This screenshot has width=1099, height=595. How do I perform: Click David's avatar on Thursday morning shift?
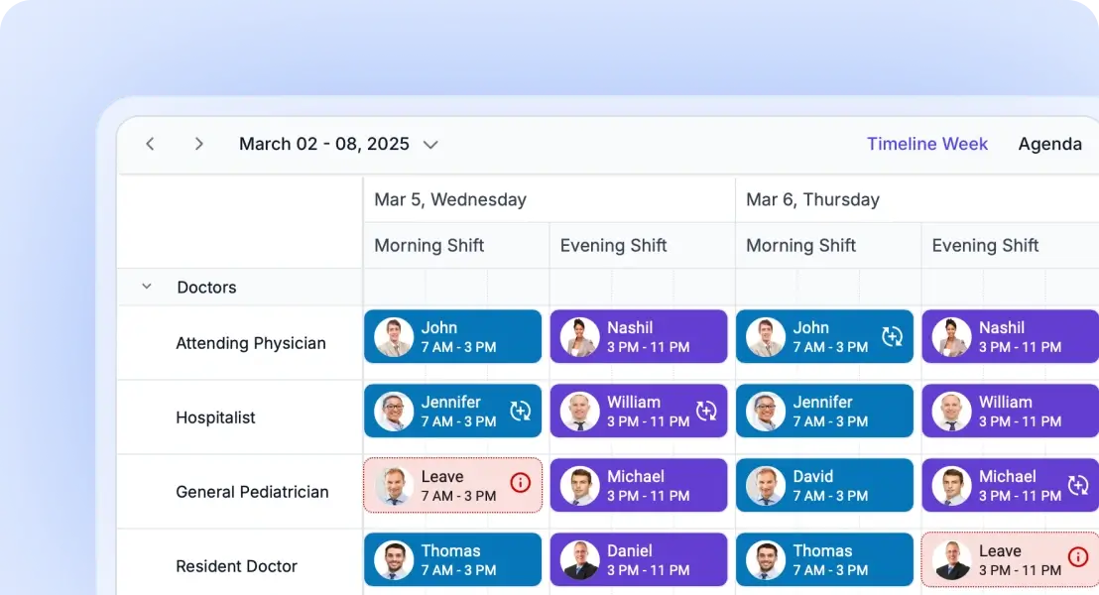point(765,485)
